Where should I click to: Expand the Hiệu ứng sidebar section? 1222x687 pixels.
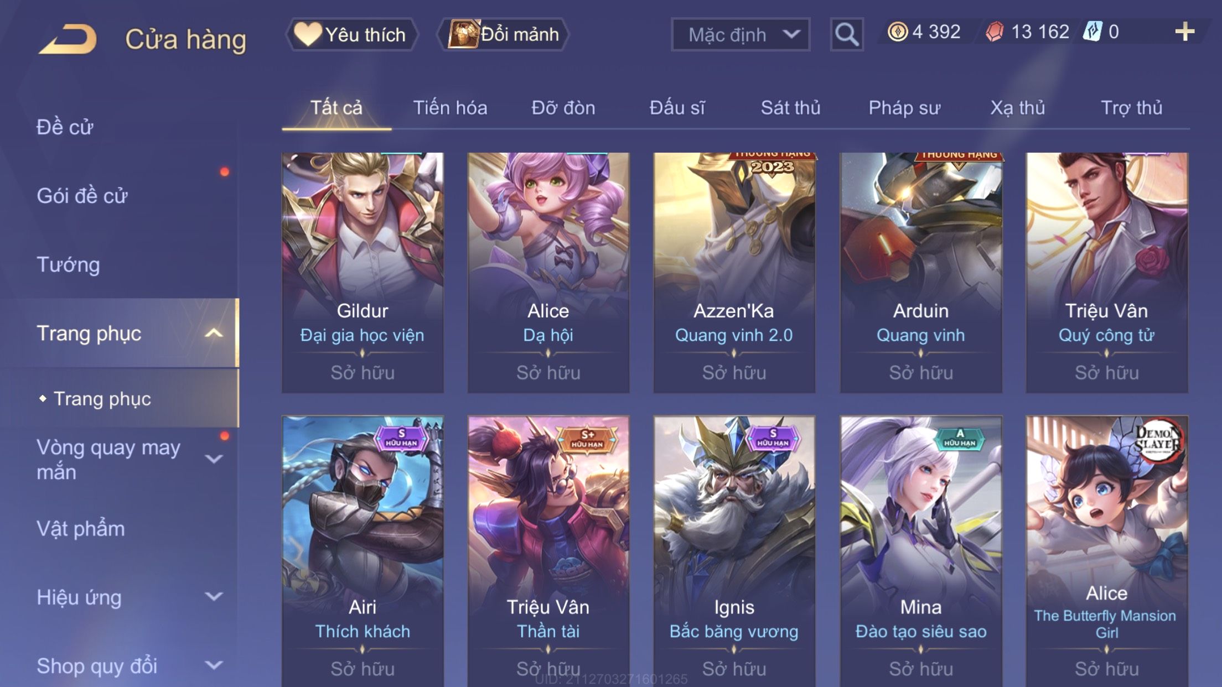214,597
